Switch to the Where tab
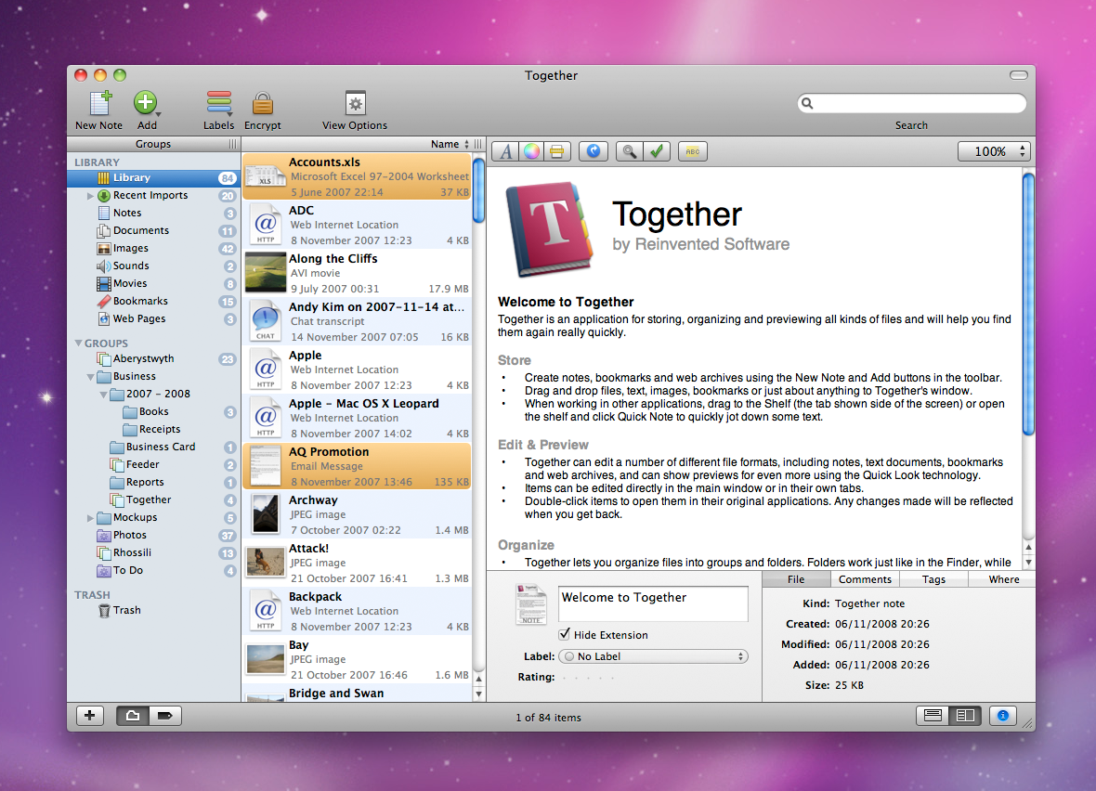The height and width of the screenshot is (791, 1096). tap(1001, 579)
